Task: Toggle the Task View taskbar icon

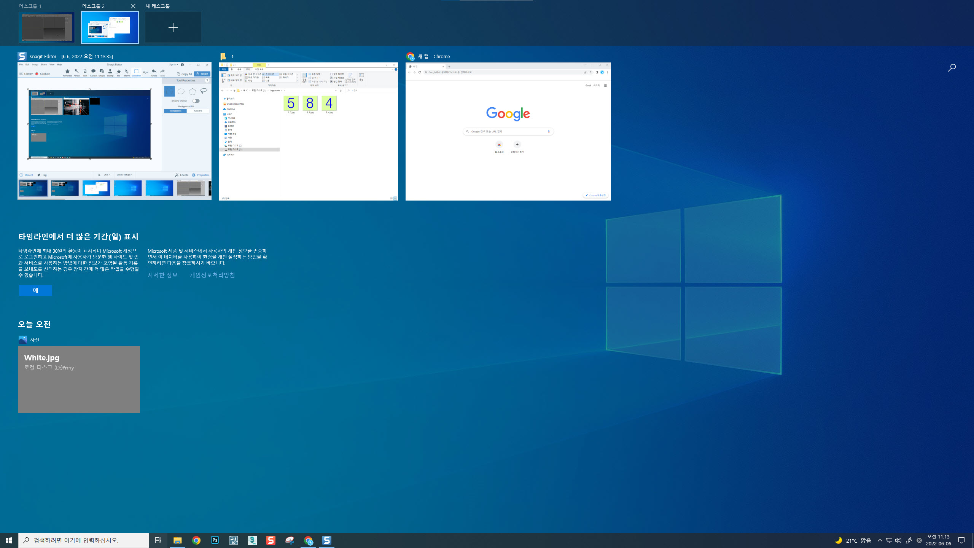Action: 158,540
